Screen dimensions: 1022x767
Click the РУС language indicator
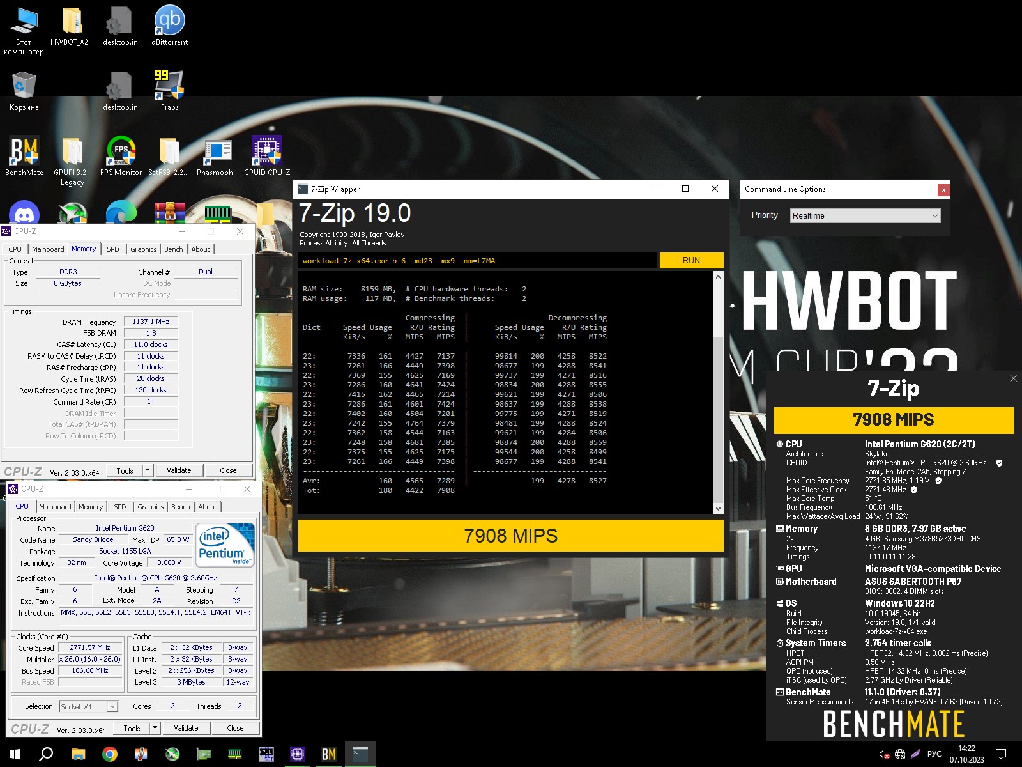[x=934, y=754]
